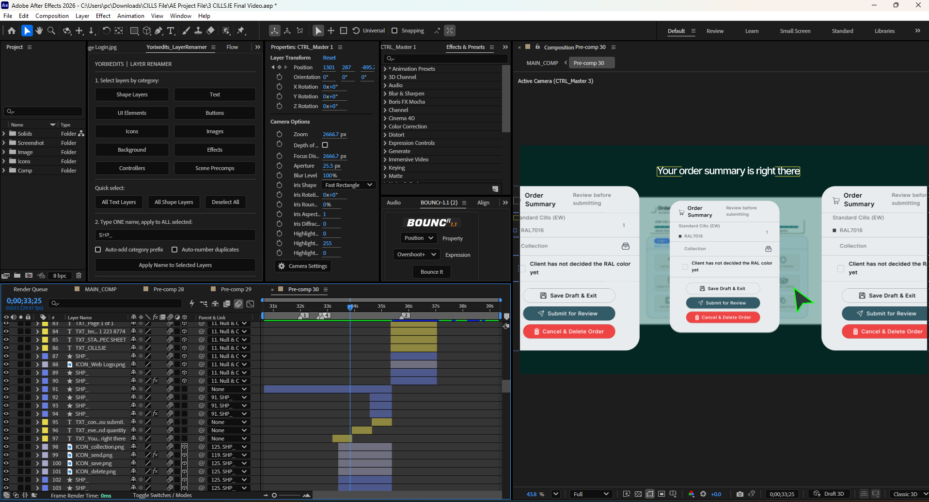Click current time 0;00;33;25 in timeline
The image size is (929, 502).
(24, 301)
